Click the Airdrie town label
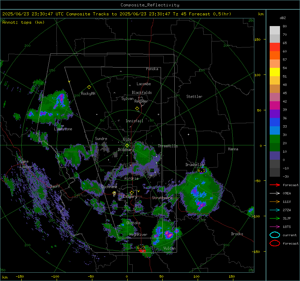Screen dimensions: 300x281 click(x=131, y=178)
